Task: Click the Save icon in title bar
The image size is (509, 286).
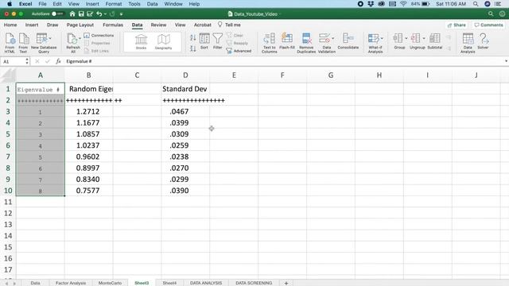Action: [81, 14]
